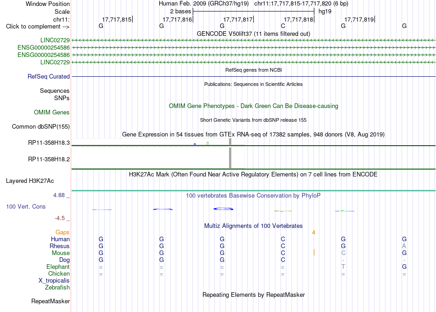436x312 pixels.
Task: Click the 4.88 conservation scale maximum
Action: [x=59, y=195]
